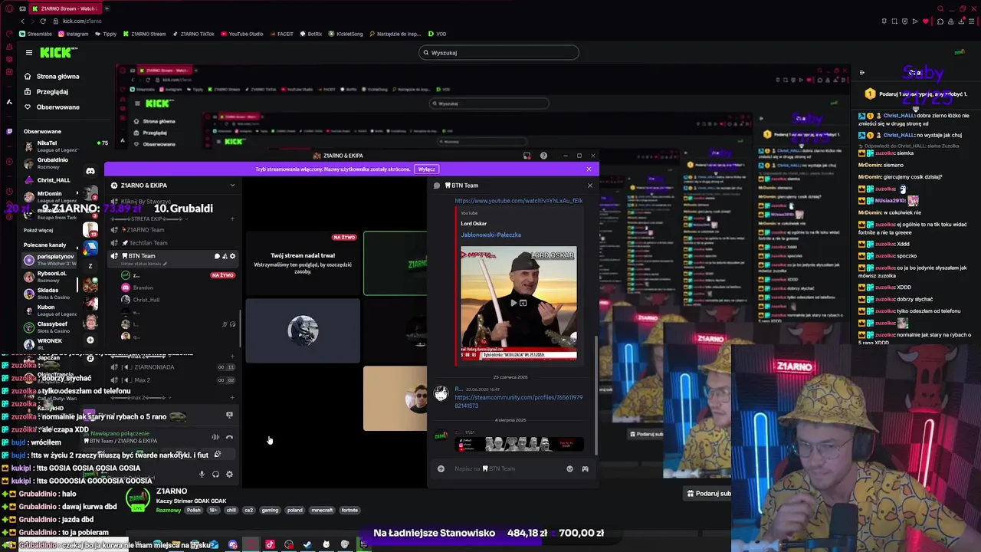Select the Z1ARNO Stream browser tab
The image size is (981, 552).
click(x=64, y=8)
